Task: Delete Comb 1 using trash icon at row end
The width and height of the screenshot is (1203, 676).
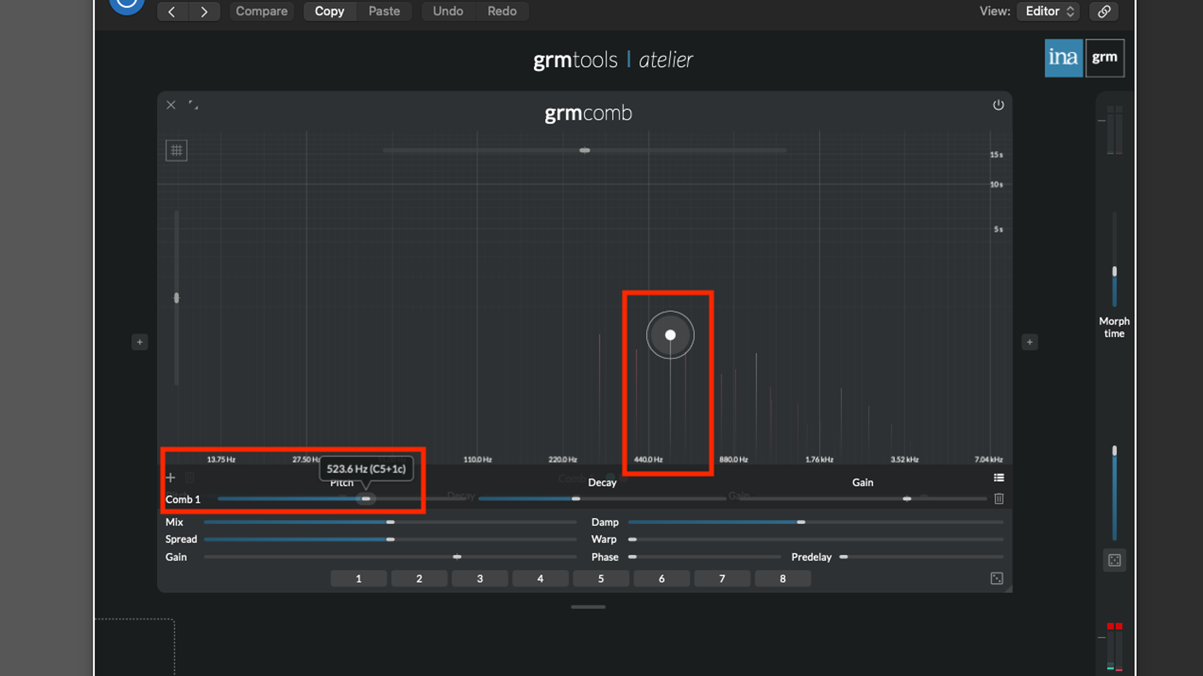Action: pos(999,499)
